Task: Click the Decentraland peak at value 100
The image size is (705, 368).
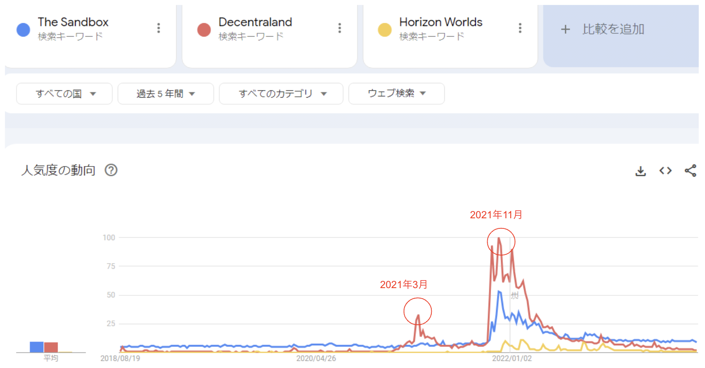Action: (499, 238)
